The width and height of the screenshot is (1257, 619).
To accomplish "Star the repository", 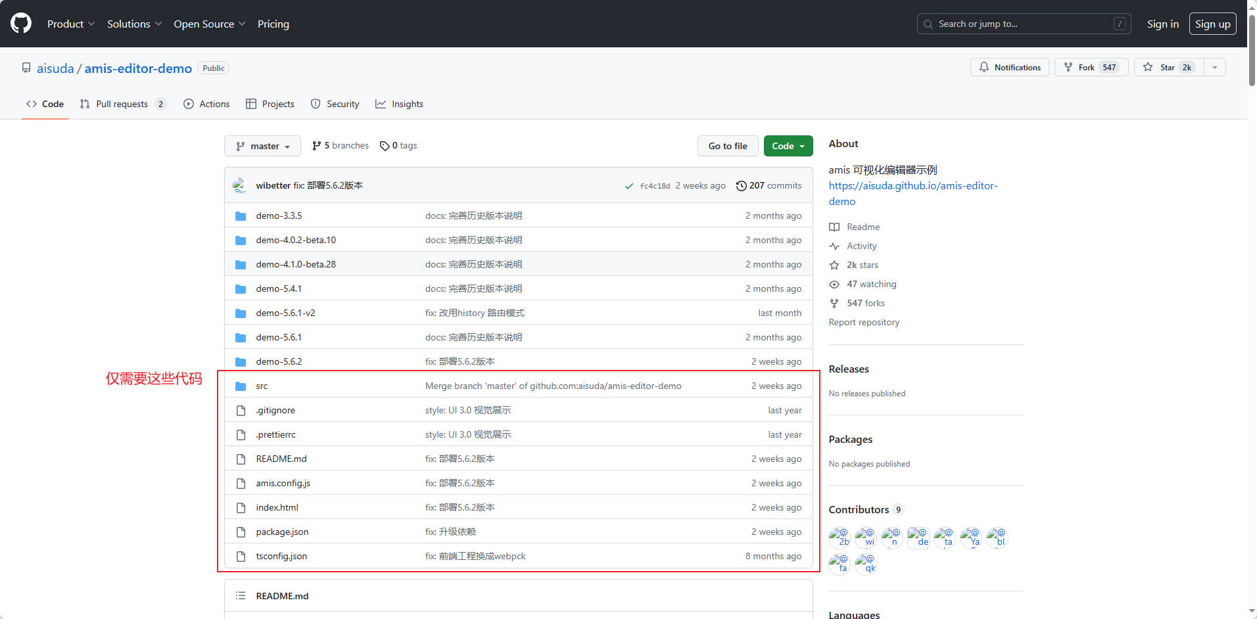I will 1169,67.
